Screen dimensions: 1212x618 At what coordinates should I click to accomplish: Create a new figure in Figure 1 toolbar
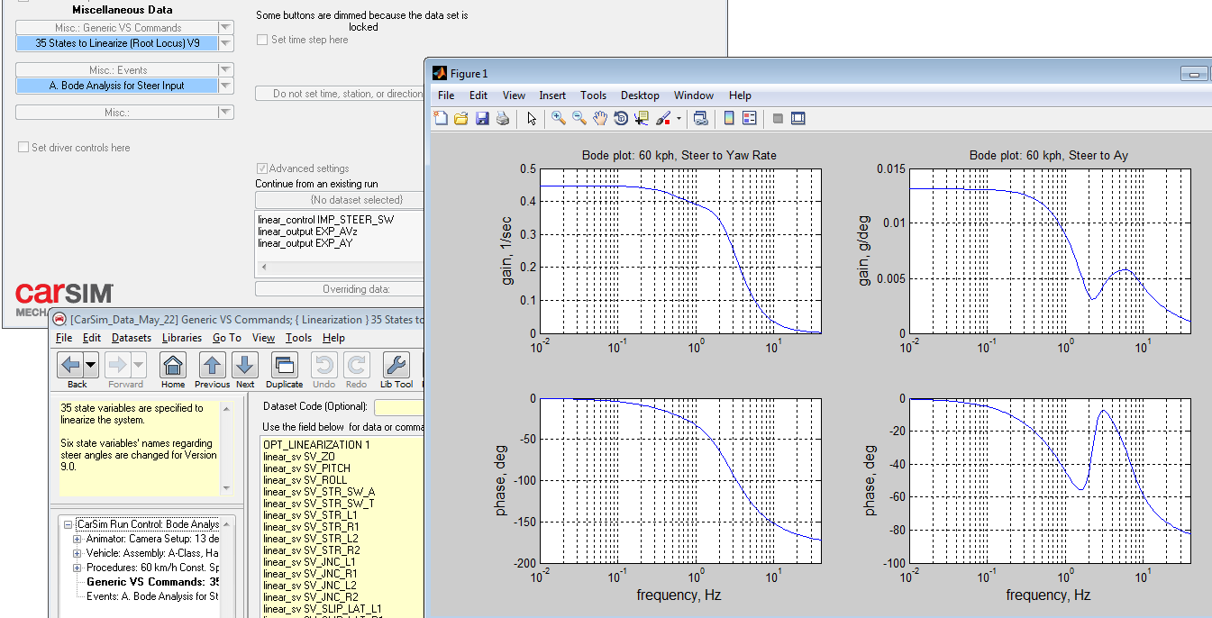coord(441,118)
